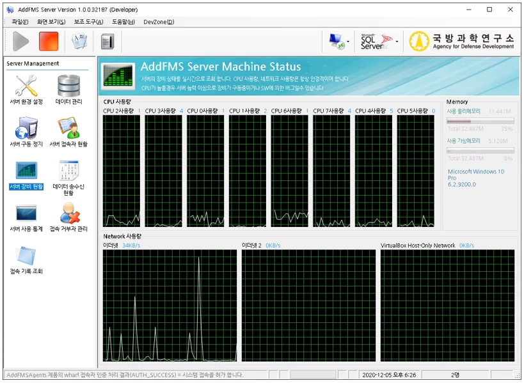524x383 pixels.
Task: Expand the dropdown arrow beside the computer icon
Action: click(x=348, y=42)
